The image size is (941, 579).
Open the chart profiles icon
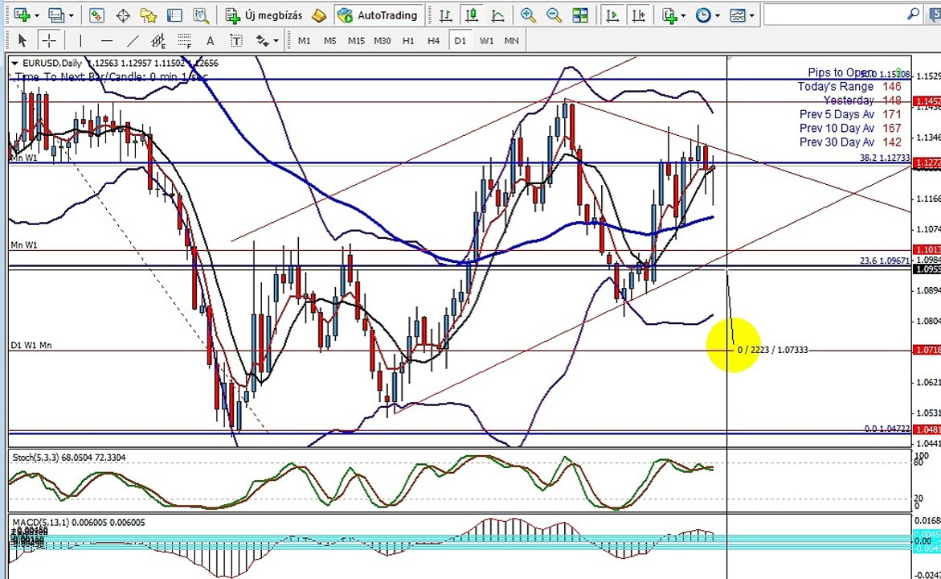(x=56, y=15)
